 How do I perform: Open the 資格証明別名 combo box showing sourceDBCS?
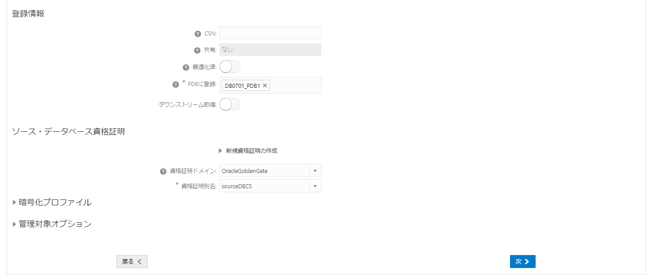coord(265,186)
